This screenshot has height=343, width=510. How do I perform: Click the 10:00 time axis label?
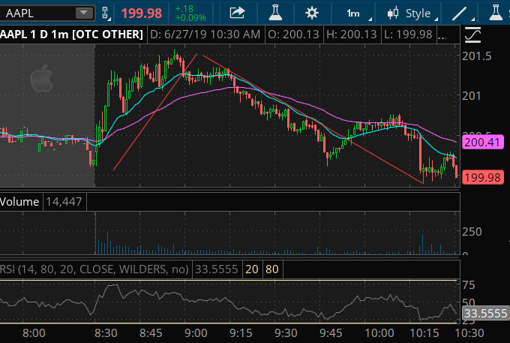(x=379, y=333)
